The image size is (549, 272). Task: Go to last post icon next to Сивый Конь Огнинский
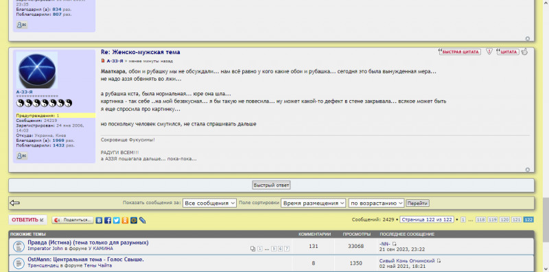(x=439, y=261)
